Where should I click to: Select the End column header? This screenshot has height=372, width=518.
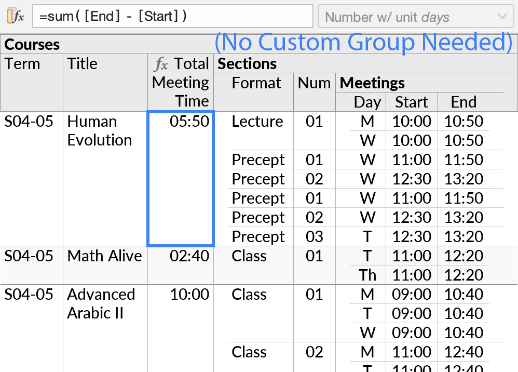(464, 102)
